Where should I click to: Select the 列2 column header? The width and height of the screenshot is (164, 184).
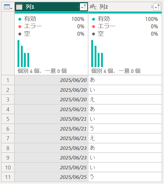pyautogui.click(x=125, y=7)
